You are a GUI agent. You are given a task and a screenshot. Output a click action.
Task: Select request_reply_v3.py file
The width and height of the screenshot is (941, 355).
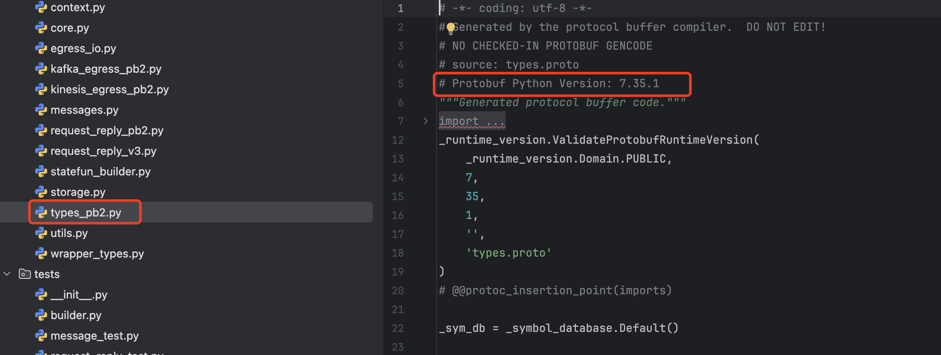[x=103, y=151]
